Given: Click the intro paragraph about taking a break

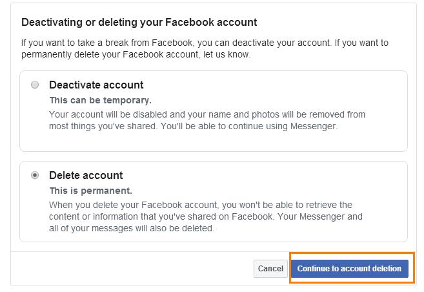Looking at the screenshot, I should point(205,48).
